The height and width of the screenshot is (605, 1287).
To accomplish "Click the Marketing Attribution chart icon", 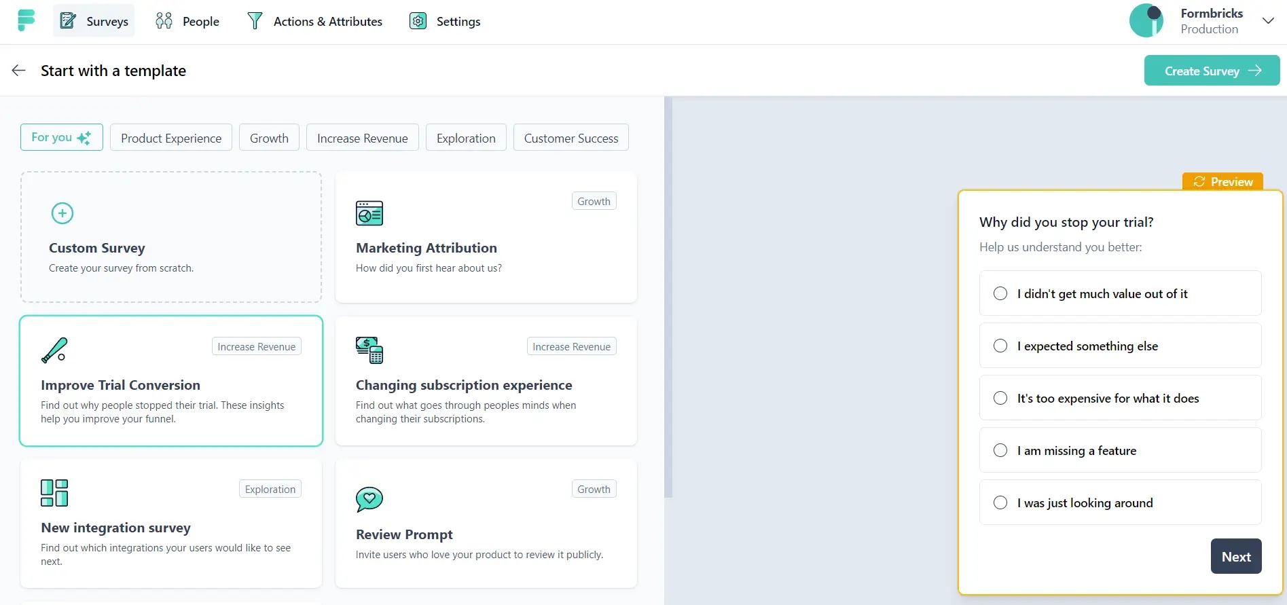I will [x=369, y=213].
